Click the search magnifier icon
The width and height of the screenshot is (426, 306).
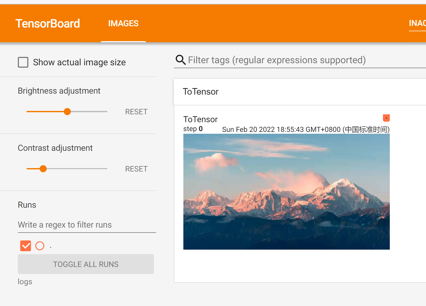180,60
